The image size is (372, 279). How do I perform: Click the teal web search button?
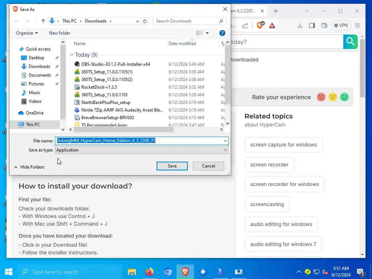[350, 42]
